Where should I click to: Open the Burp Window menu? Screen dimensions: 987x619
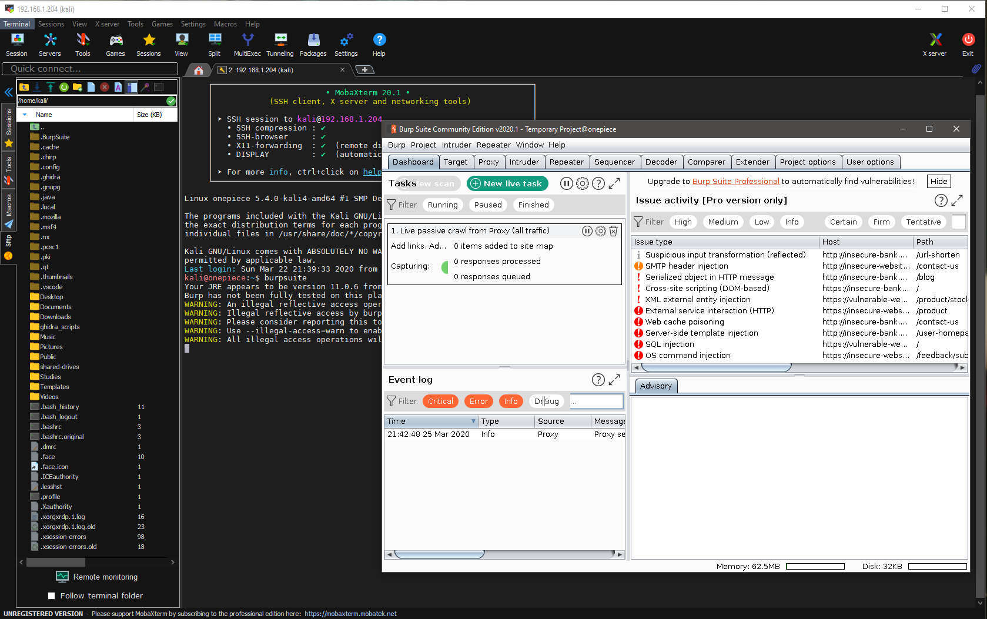[x=530, y=145]
